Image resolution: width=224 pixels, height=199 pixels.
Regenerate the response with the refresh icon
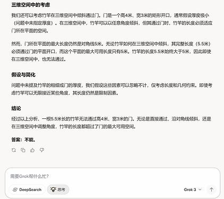pyautogui.click(x=14, y=150)
